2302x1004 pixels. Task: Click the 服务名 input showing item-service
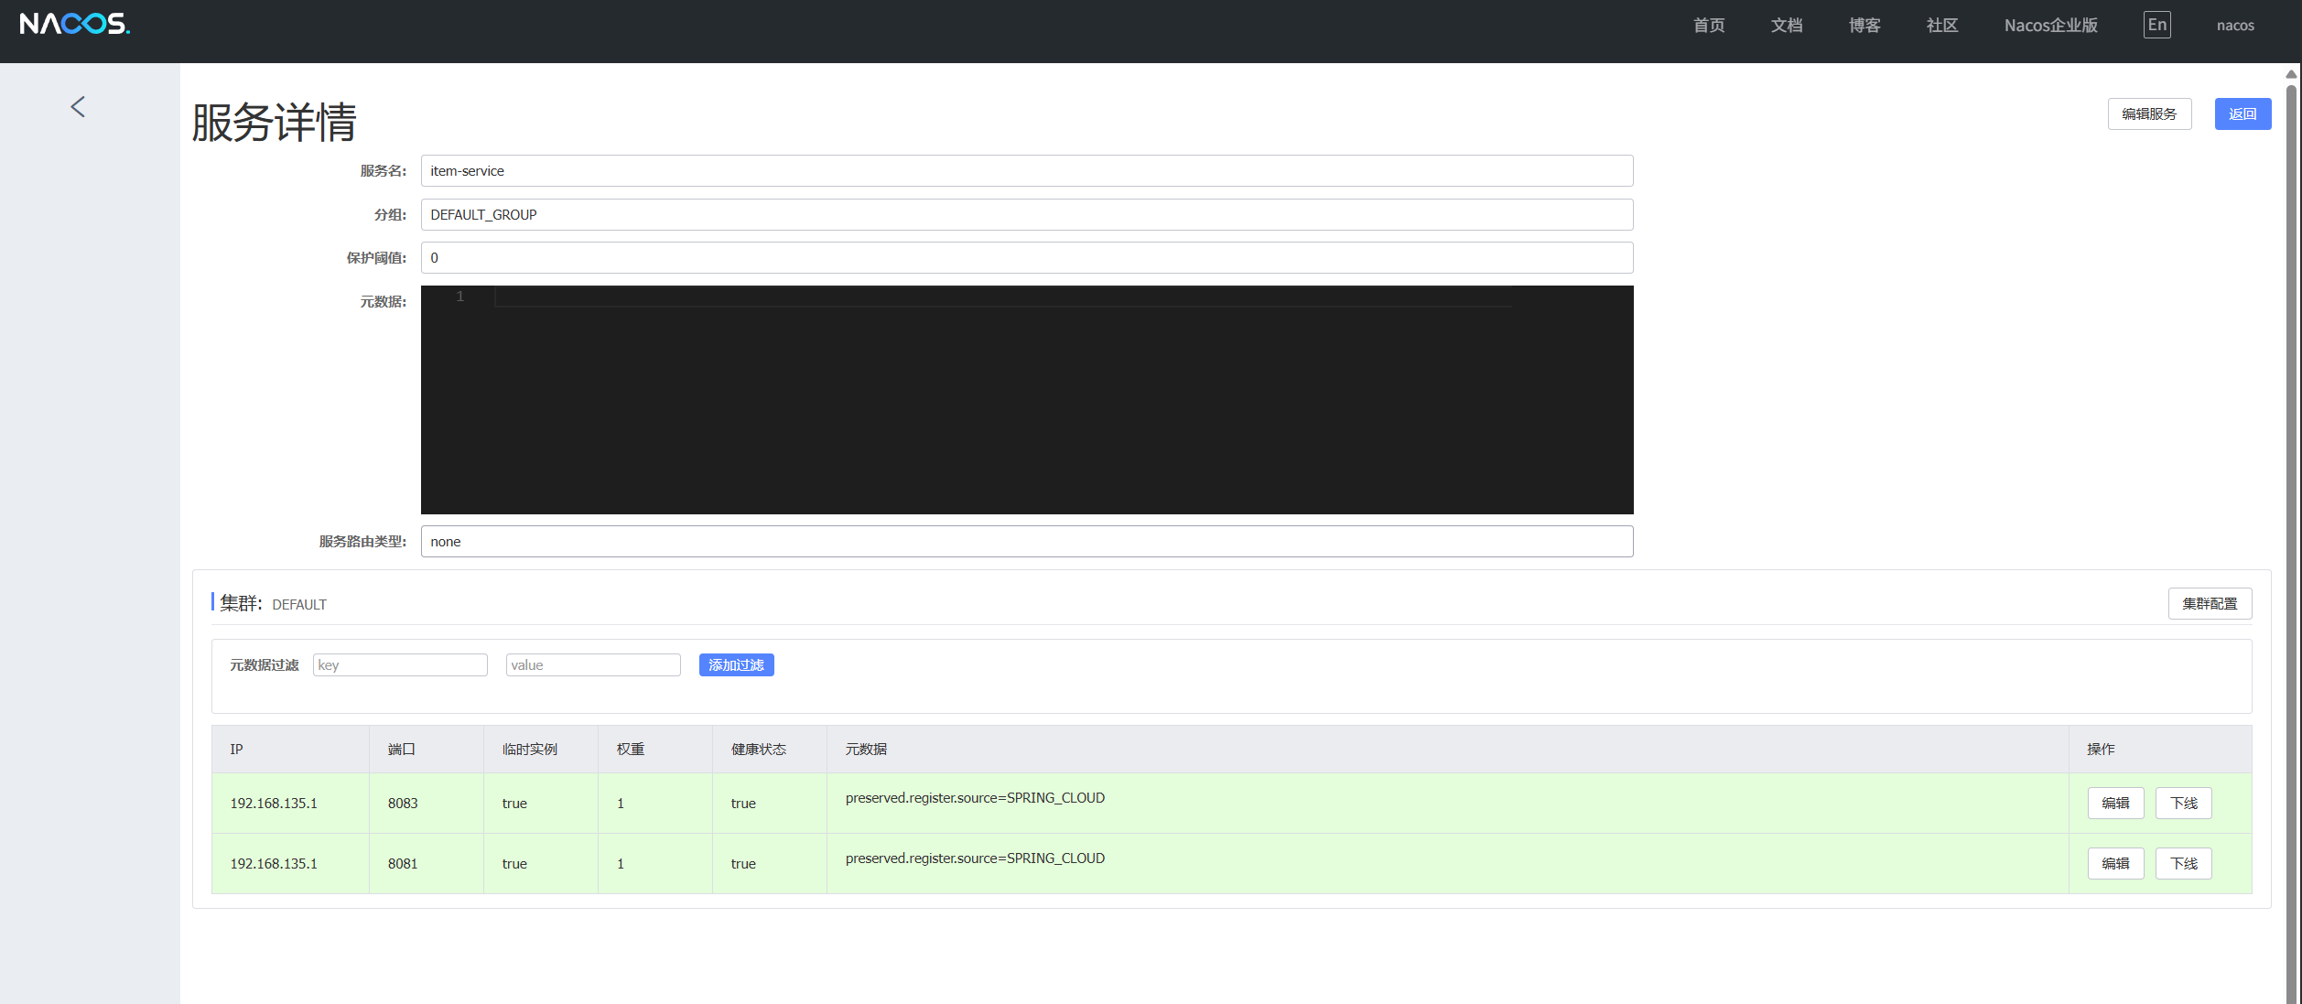point(1025,170)
